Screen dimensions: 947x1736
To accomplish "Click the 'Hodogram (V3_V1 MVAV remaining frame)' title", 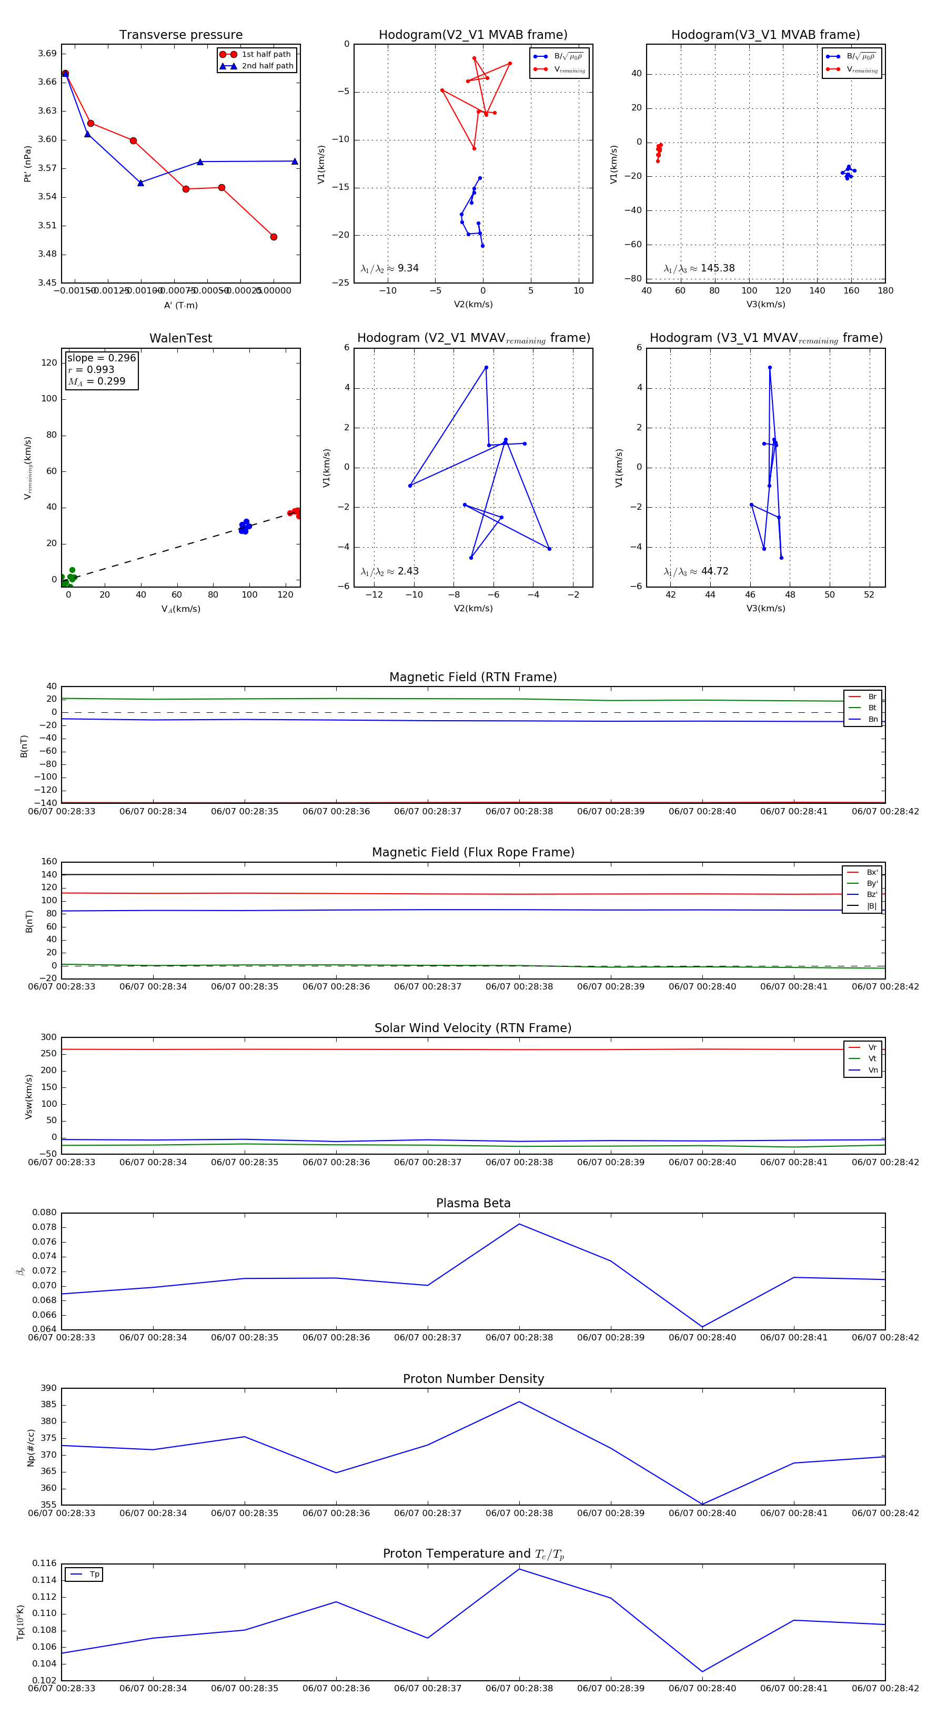I will coord(765,338).
